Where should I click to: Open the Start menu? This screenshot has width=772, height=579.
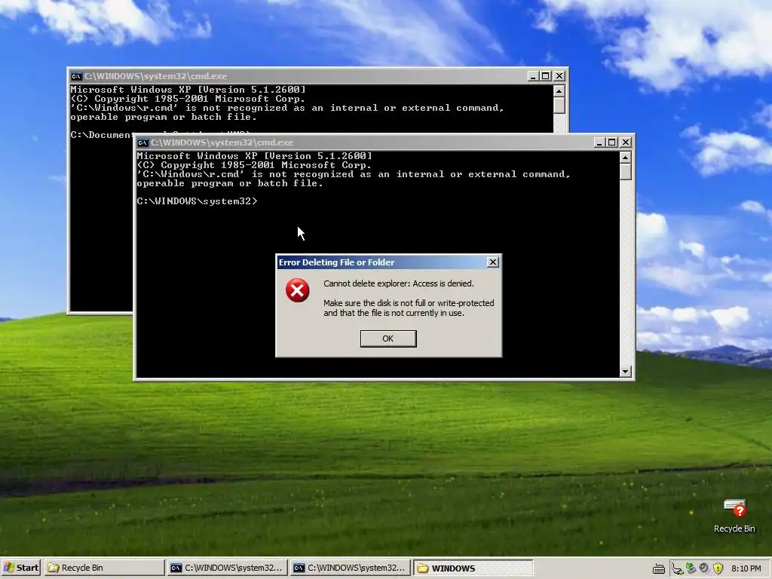[20, 568]
